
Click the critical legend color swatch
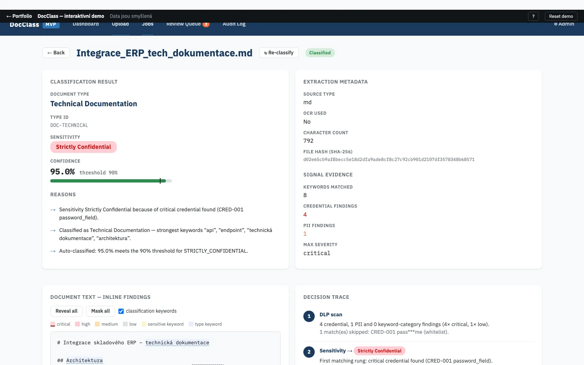pos(53,324)
